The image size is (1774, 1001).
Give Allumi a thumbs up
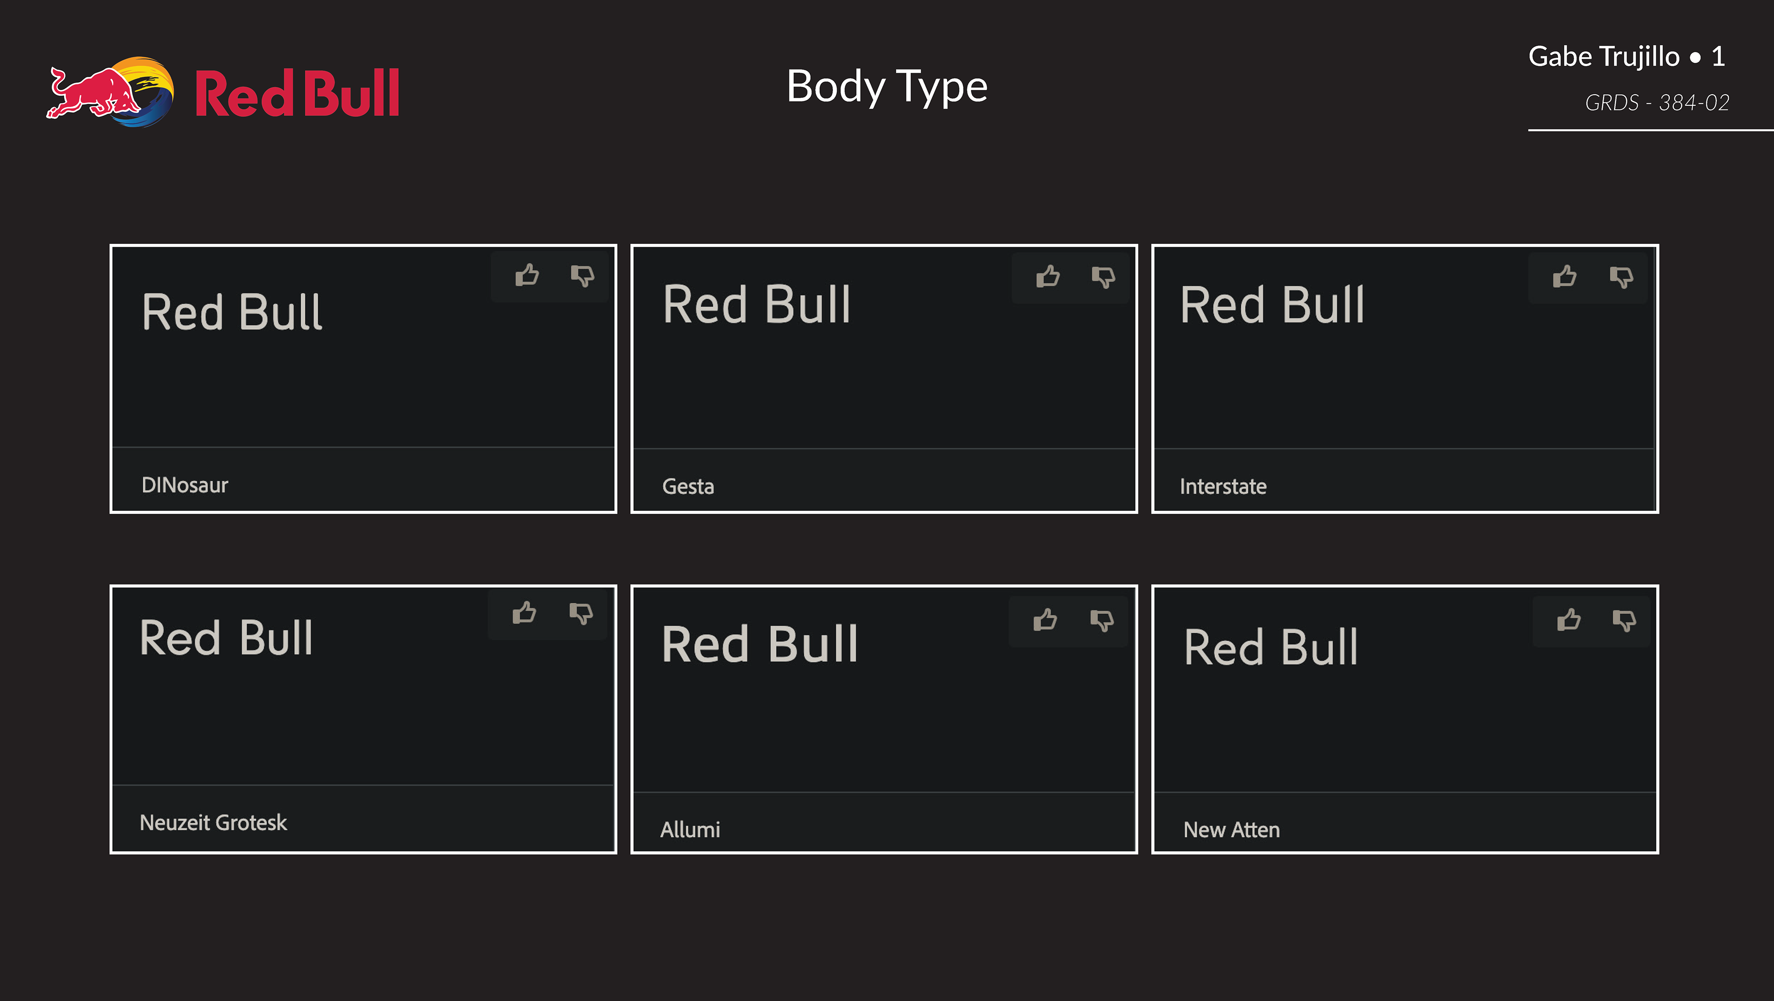pyautogui.click(x=1045, y=619)
